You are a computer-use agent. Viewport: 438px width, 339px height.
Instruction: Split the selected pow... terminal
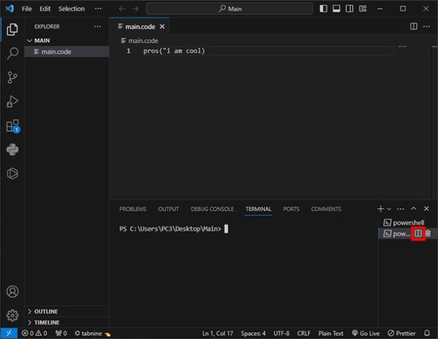point(418,234)
